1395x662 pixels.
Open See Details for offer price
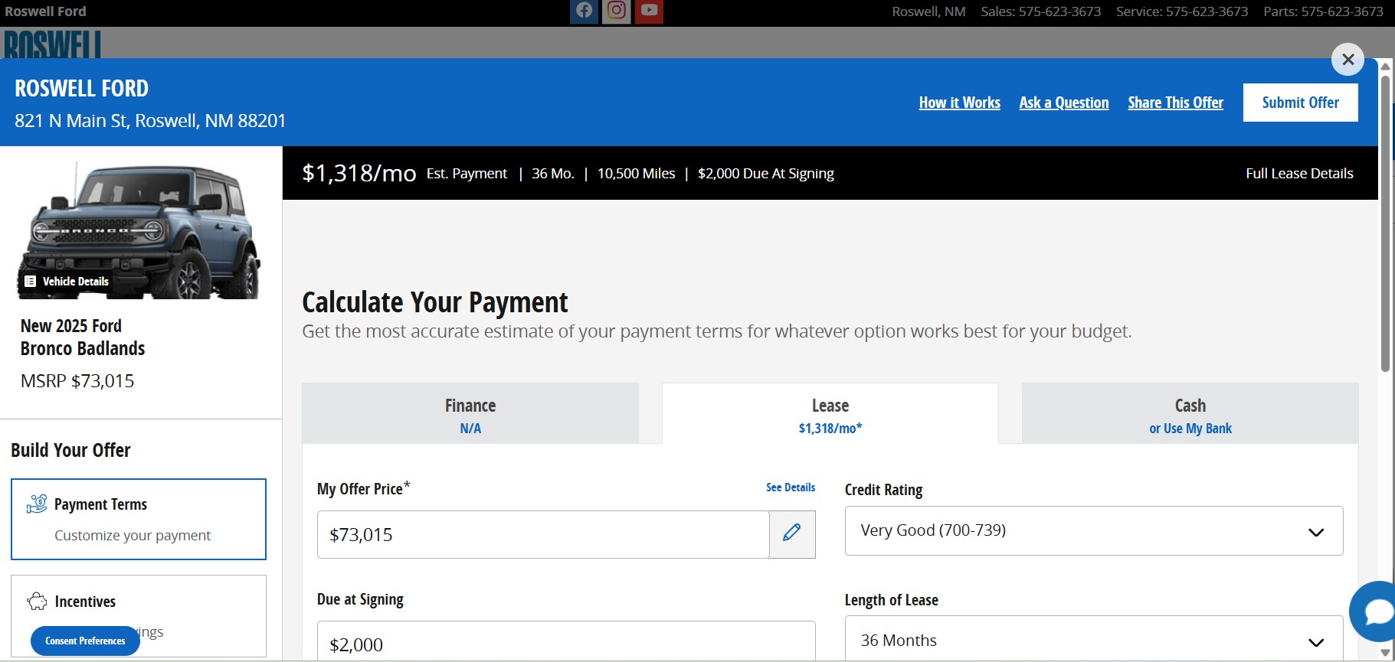pos(791,488)
